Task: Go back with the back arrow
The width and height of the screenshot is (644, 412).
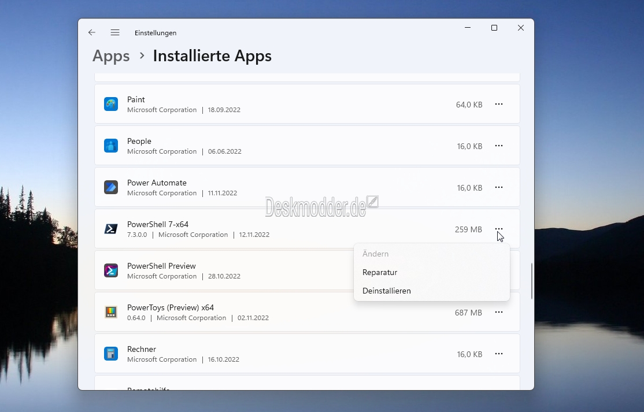Action: point(91,32)
